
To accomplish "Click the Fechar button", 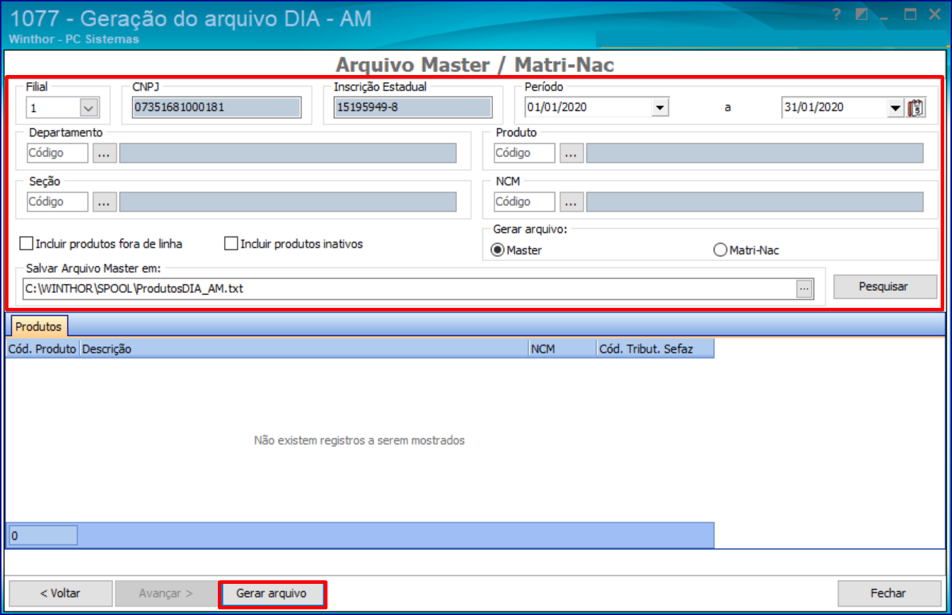I will (889, 593).
